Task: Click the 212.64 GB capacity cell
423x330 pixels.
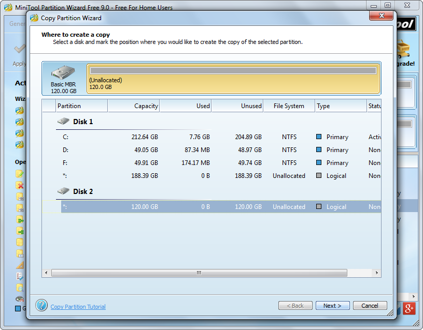Action: click(145, 137)
